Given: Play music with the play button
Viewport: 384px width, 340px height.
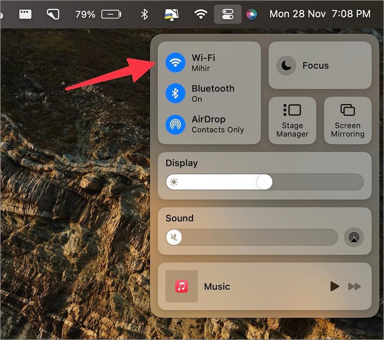Looking at the screenshot, I should [x=334, y=286].
